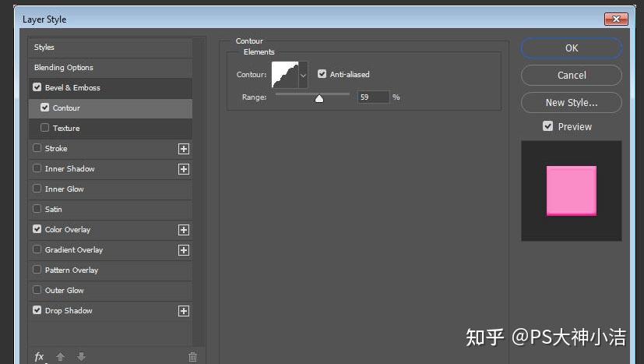Click the pink style preview thumbnail

click(x=572, y=190)
